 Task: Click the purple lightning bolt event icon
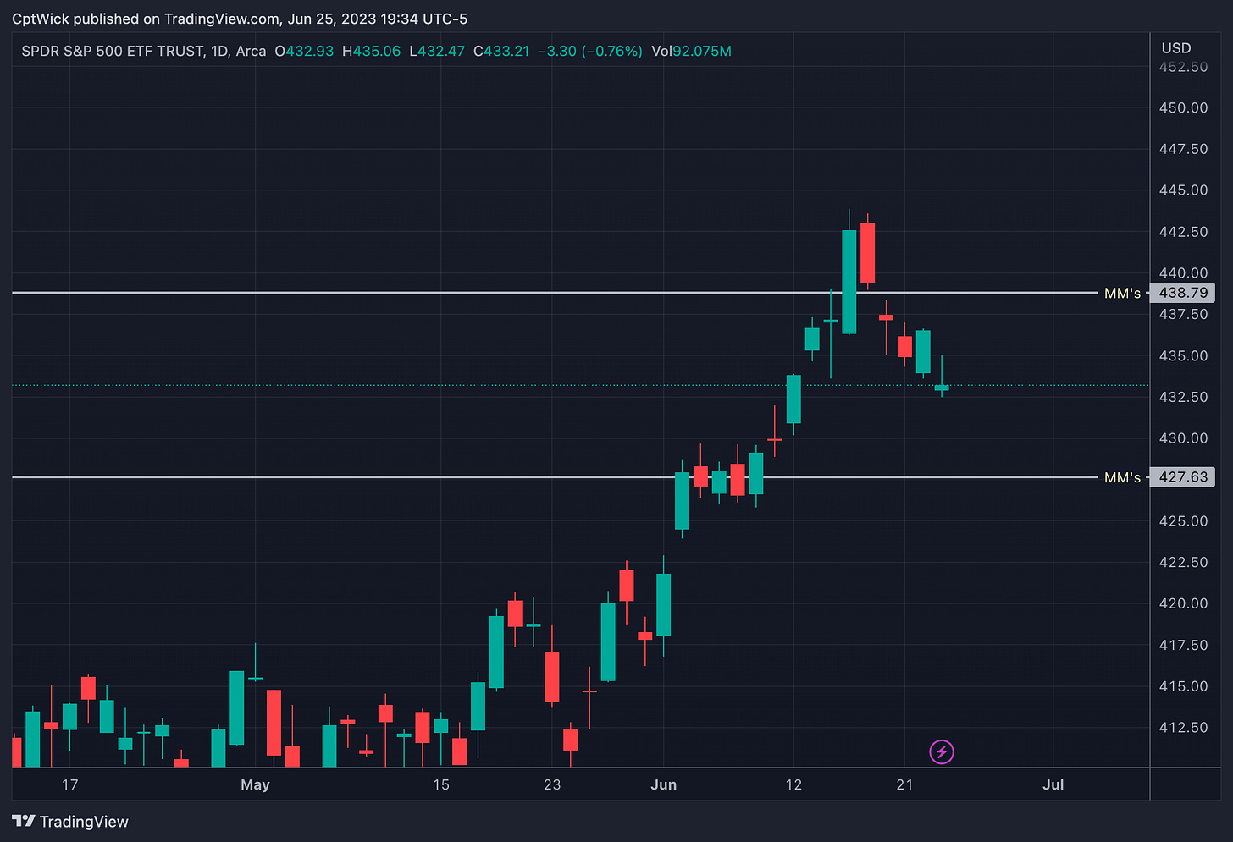[x=942, y=751]
